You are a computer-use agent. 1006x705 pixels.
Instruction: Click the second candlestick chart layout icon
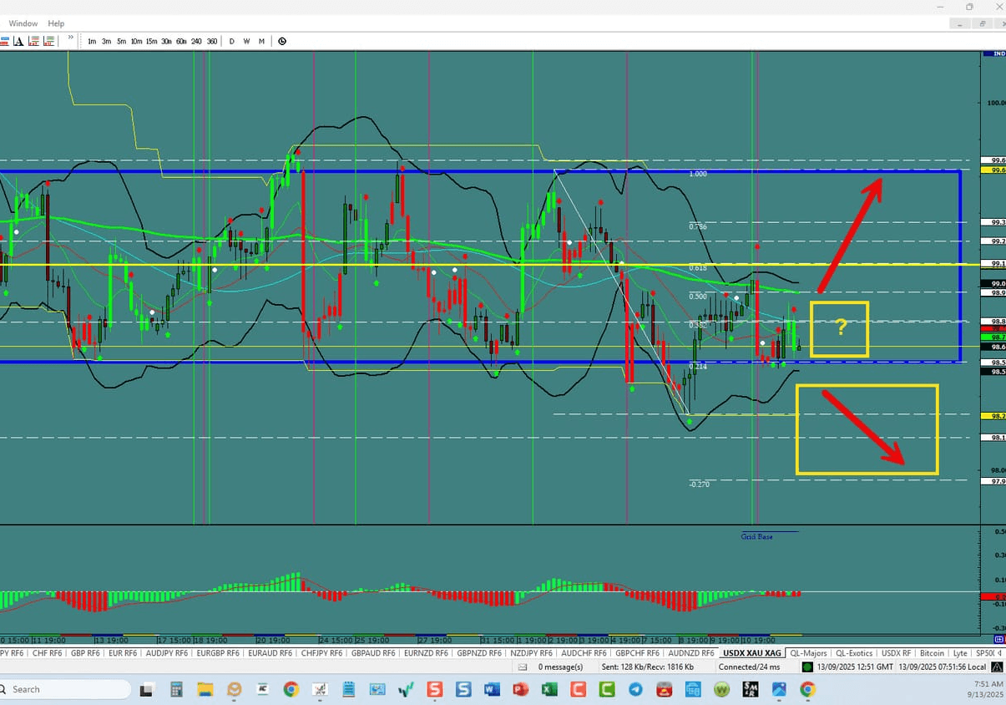pos(48,41)
